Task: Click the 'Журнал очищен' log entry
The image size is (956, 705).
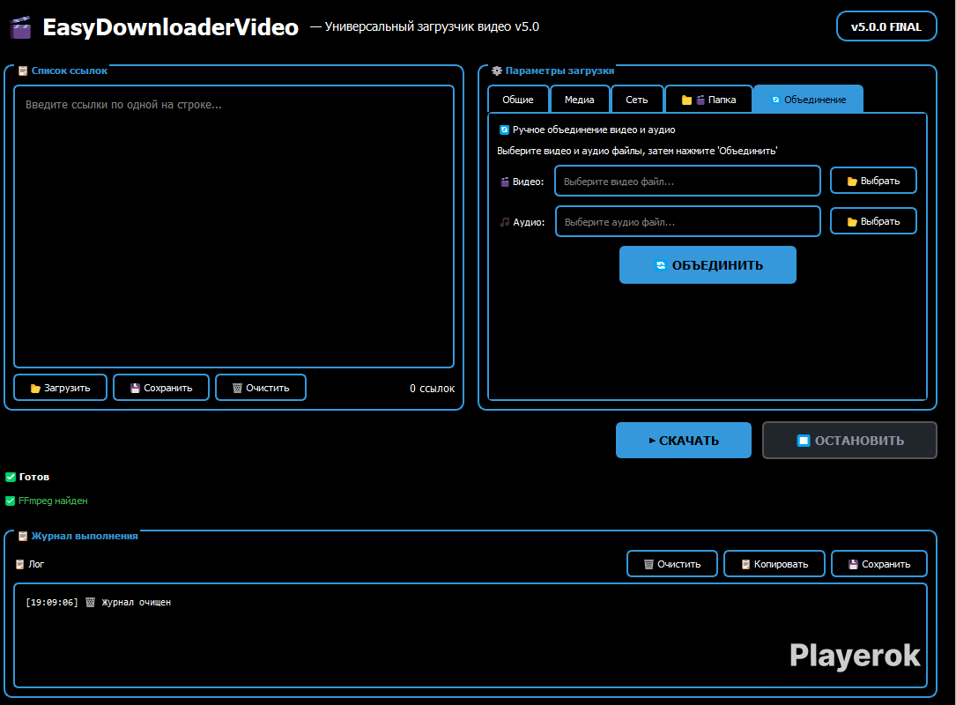Action: [136, 603]
